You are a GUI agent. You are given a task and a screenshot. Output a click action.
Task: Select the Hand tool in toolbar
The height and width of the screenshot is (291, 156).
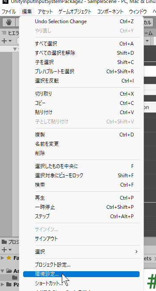click(x=9, y=22)
